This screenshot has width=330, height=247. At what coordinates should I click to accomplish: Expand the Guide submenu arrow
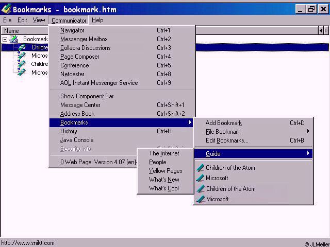308,153
